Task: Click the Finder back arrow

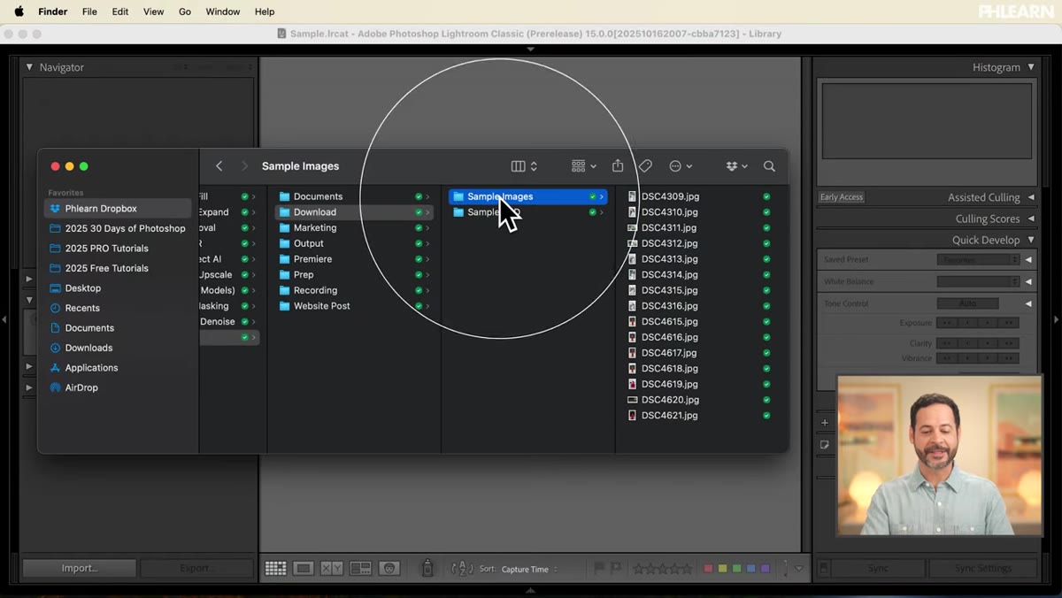Action: [x=219, y=166]
